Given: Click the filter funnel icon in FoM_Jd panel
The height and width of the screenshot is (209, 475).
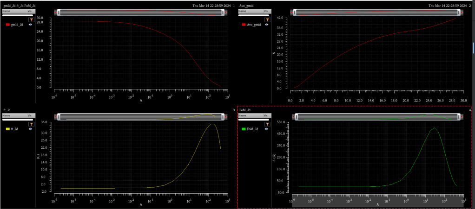Looking at the screenshot, I should pyautogui.click(x=267, y=124).
